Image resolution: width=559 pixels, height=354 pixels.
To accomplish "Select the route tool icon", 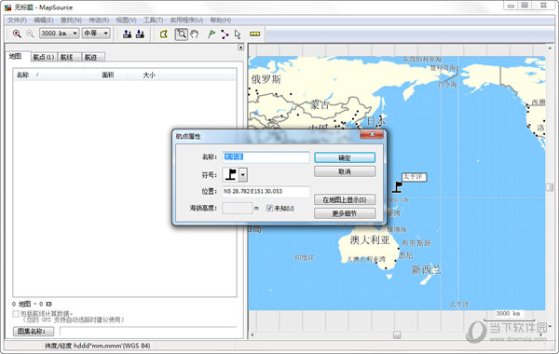I will (x=225, y=34).
